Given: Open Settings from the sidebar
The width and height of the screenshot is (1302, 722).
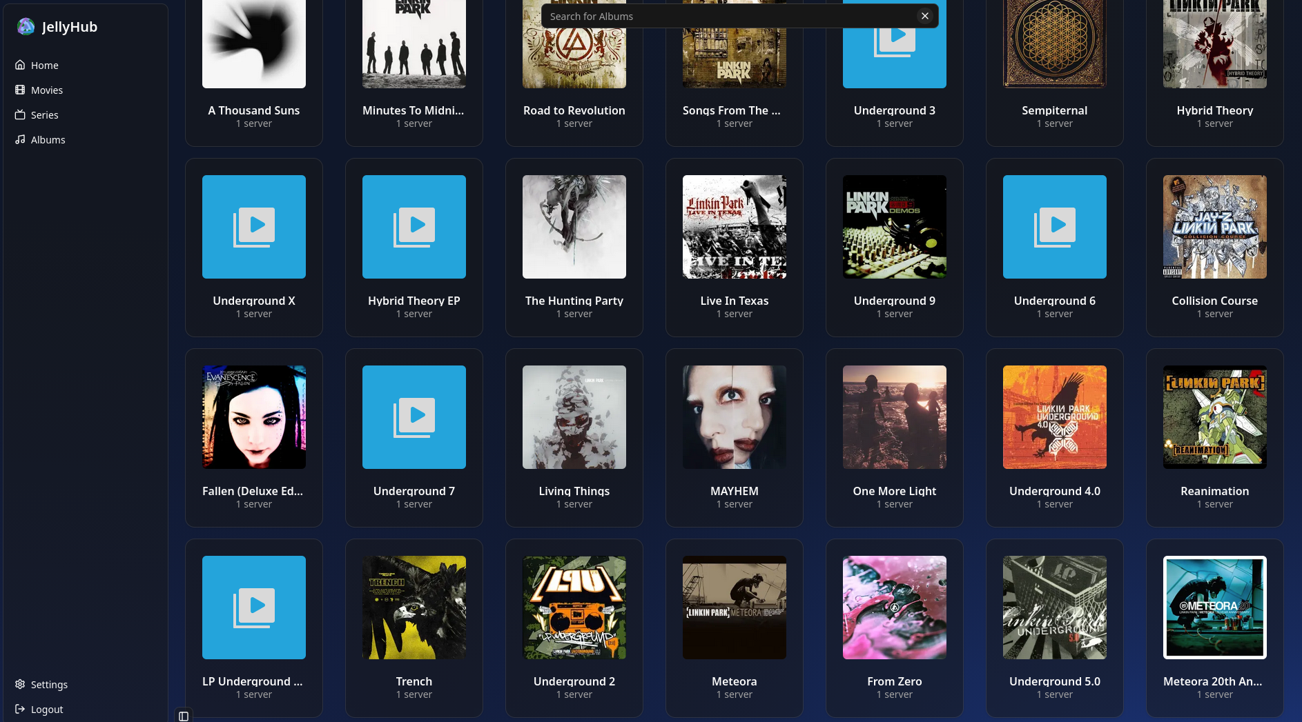Looking at the screenshot, I should 86,684.
